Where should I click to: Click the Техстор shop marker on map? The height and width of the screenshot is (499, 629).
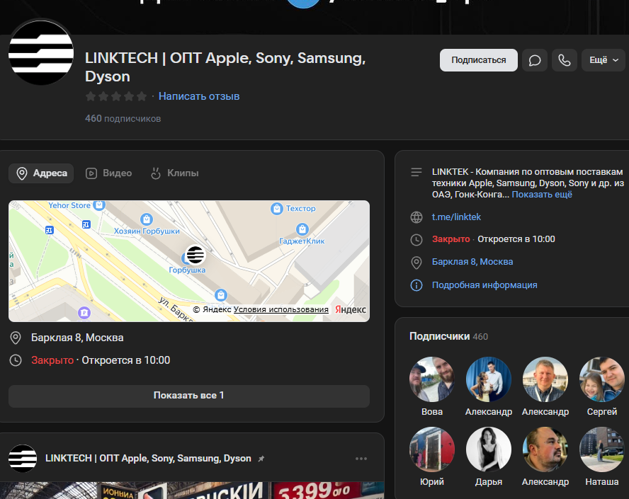click(x=276, y=208)
